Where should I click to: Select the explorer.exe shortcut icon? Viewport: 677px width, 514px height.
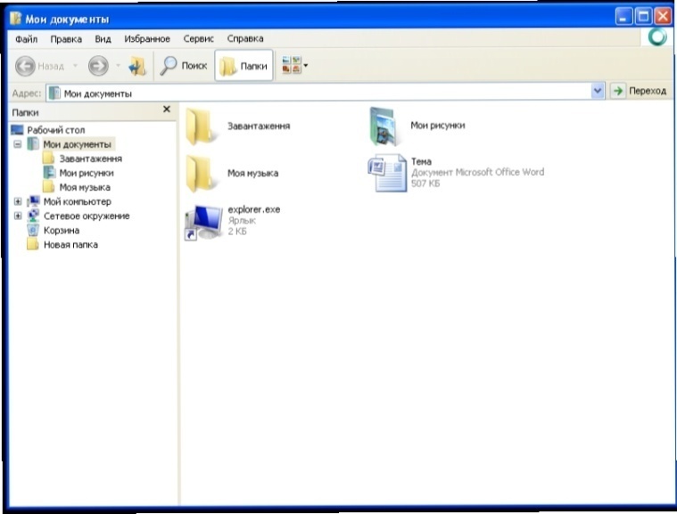[203, 223]
